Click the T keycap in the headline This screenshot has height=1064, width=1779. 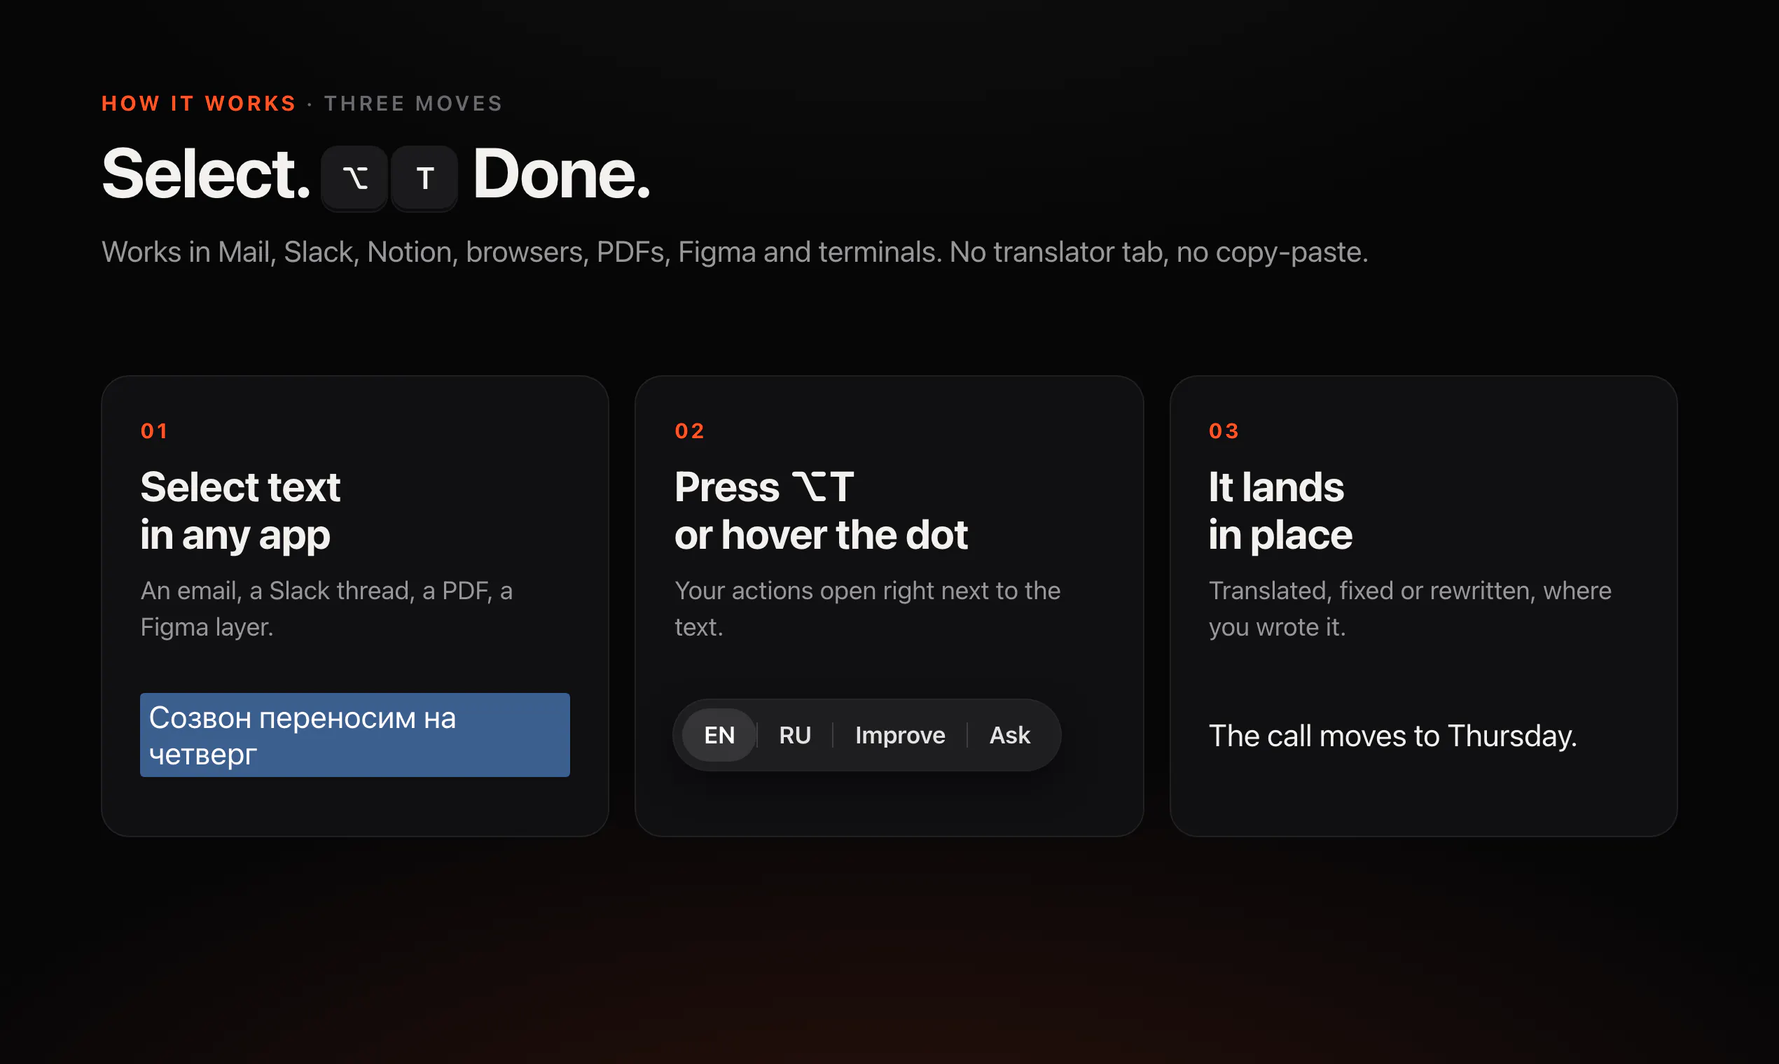pyautogui.click(x=424, y=178)
